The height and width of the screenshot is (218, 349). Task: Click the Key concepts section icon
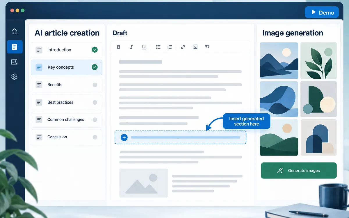click(x=39, y=67)
